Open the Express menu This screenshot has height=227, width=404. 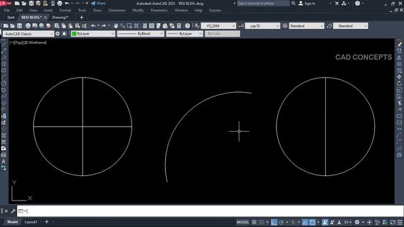coord(215,10)
